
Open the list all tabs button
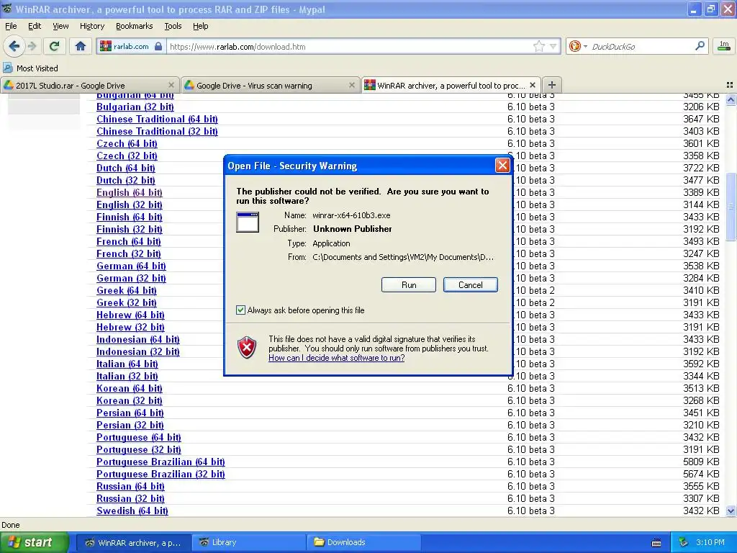730,85
